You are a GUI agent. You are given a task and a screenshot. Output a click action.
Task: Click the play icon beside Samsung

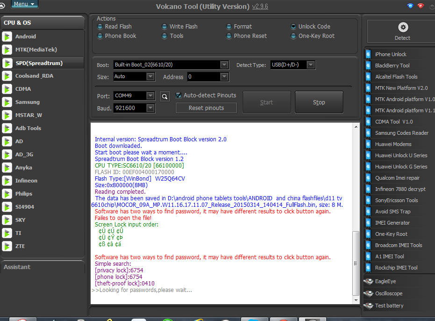click(x=7, y=102)
